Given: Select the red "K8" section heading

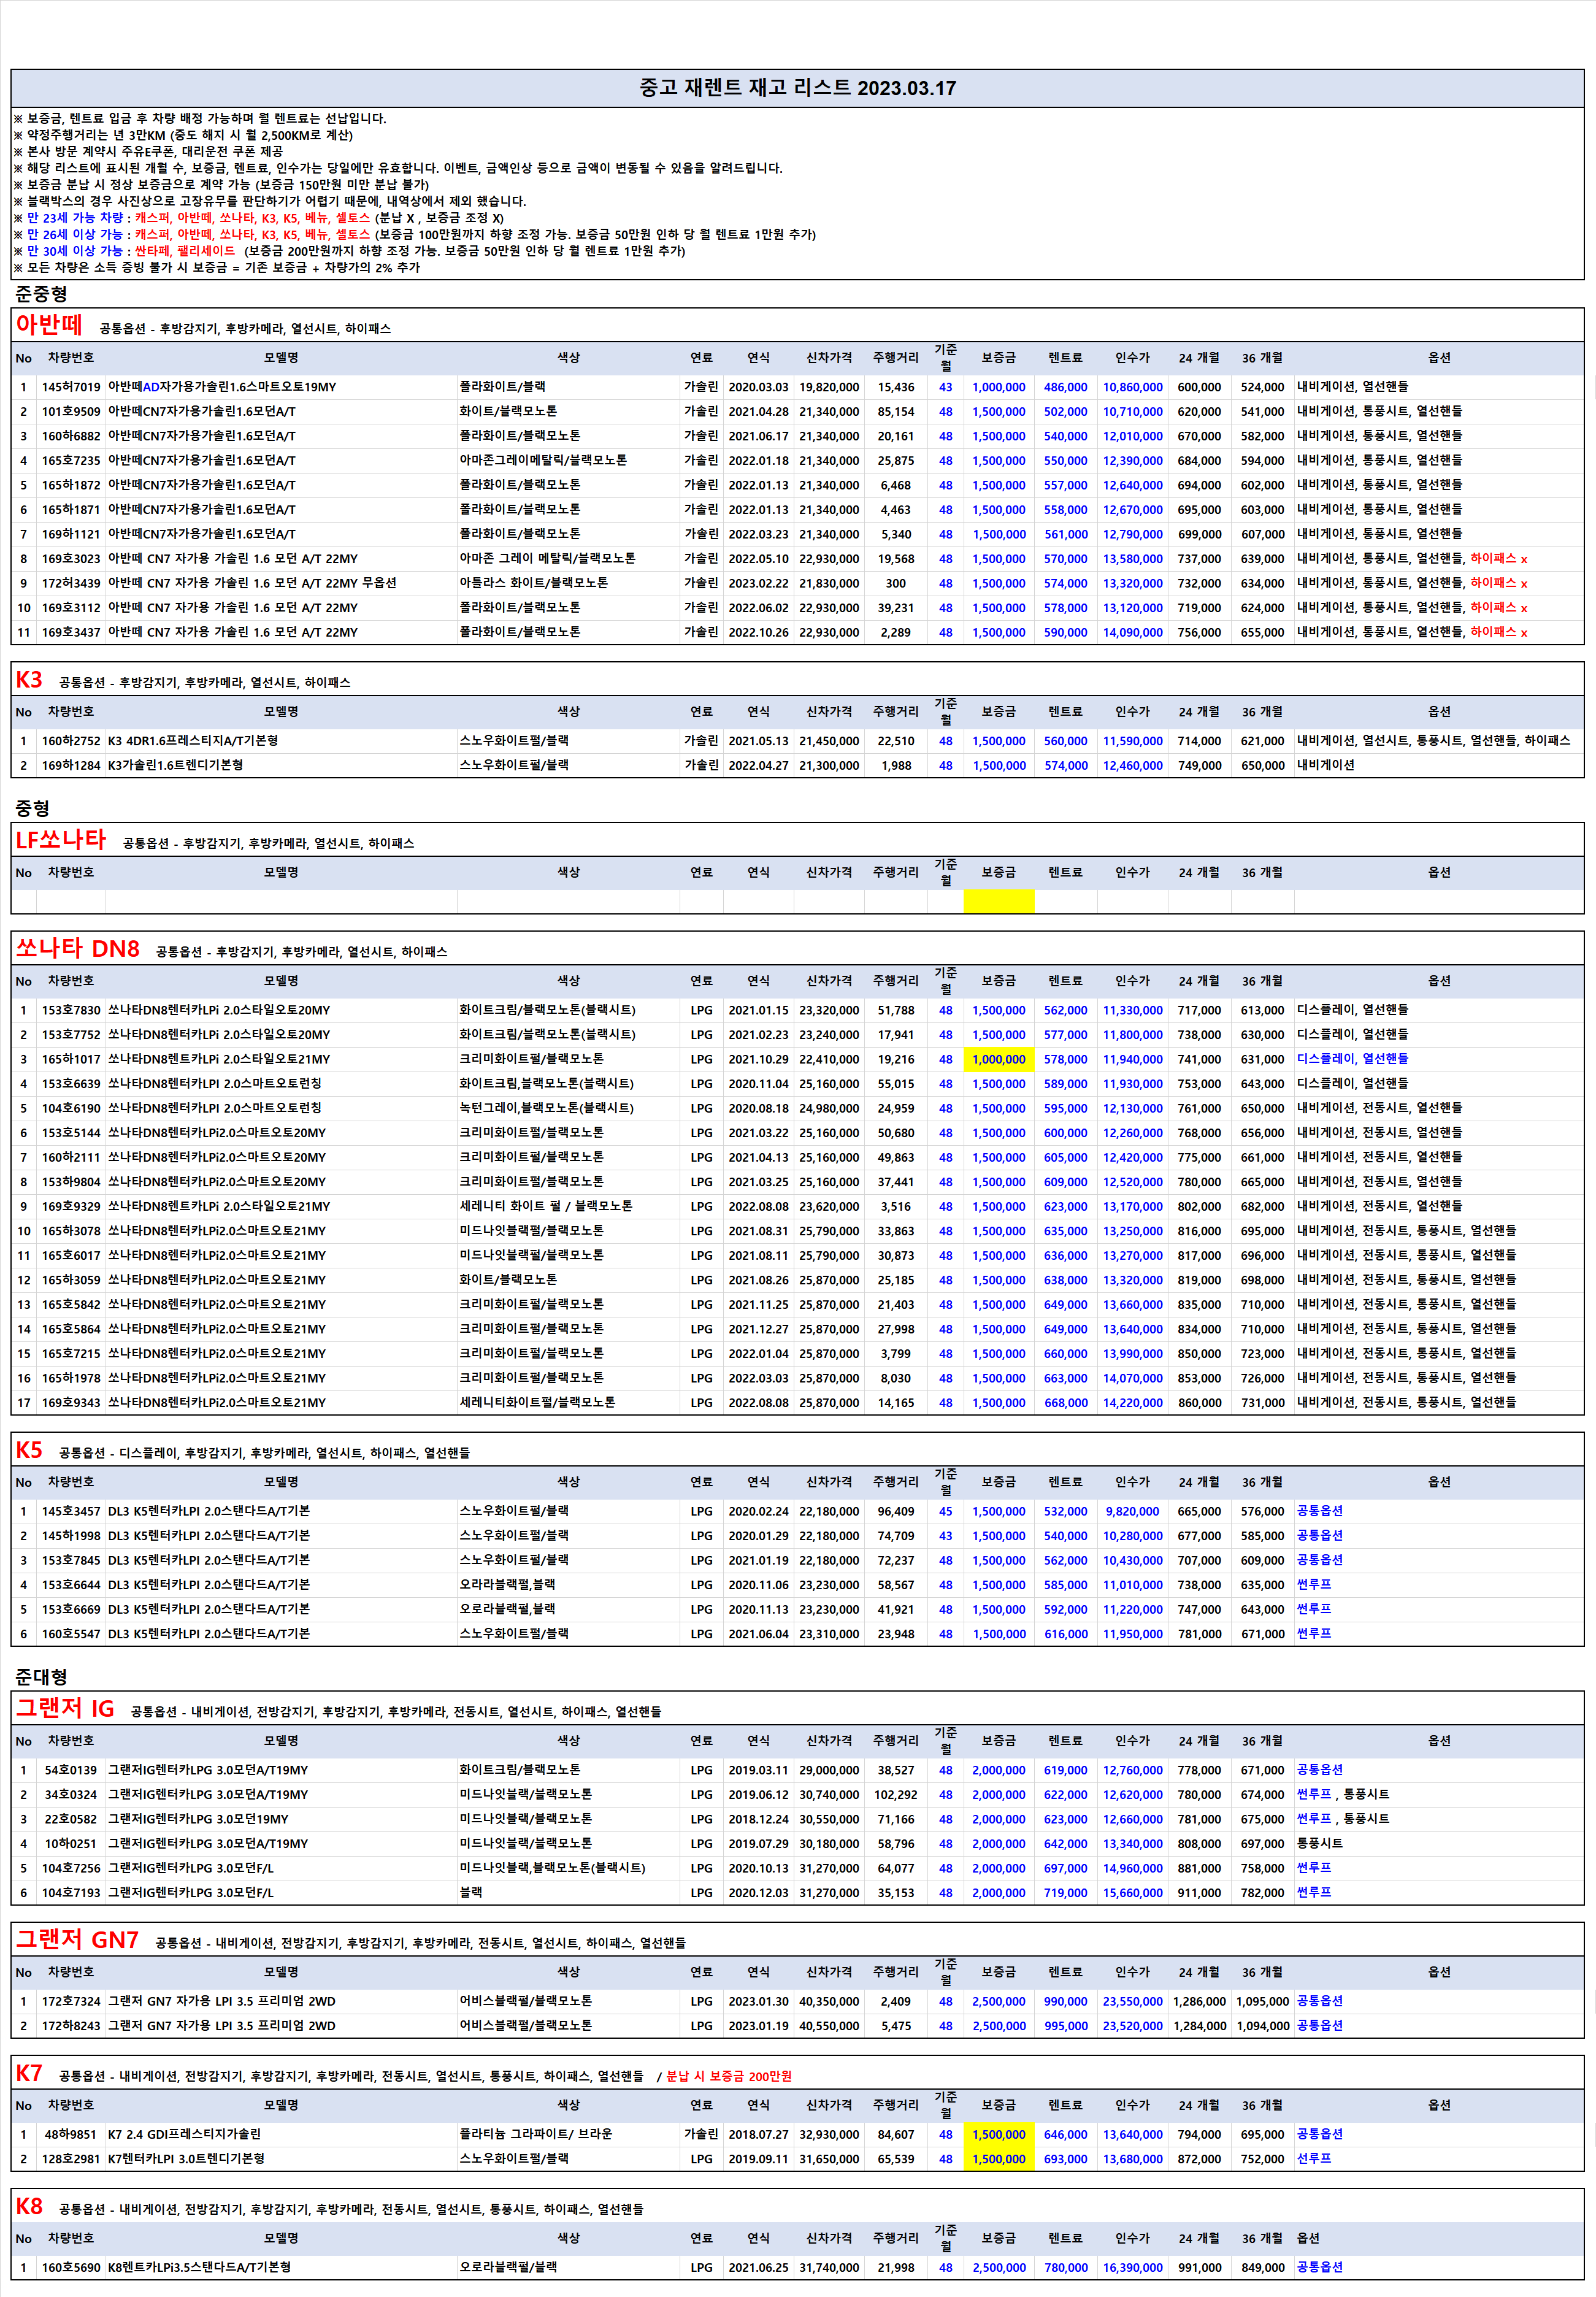Looking at the screenshot, I should coord(29,2205).
